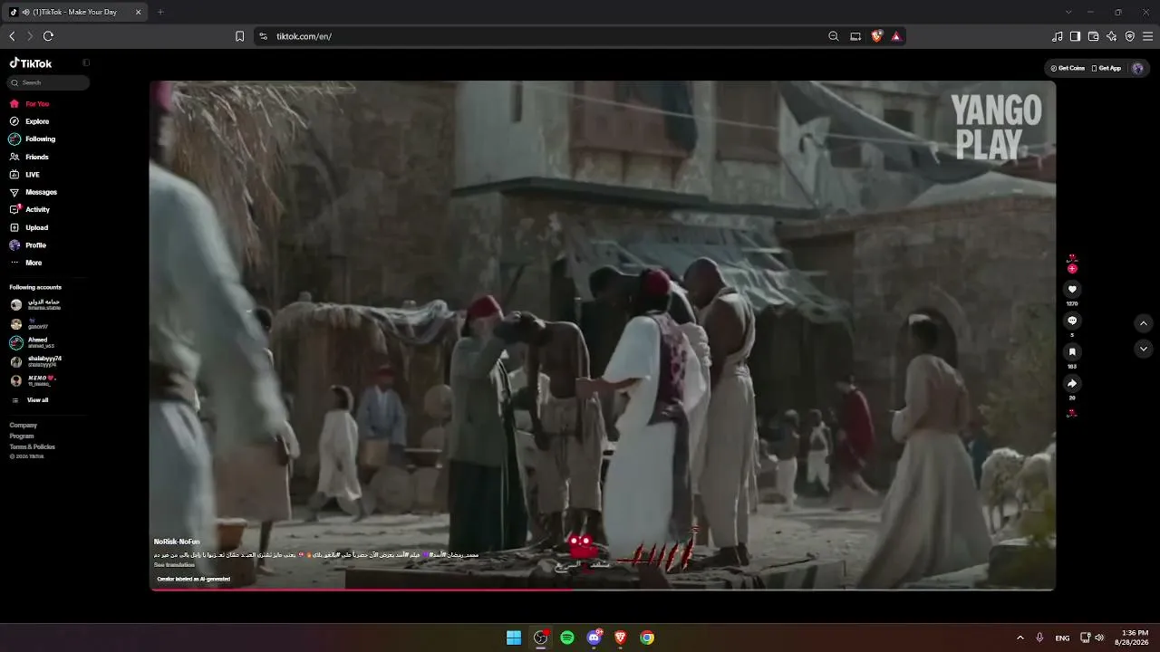Click the install app icon in the address bar
Viewport: 1160px width, 652px height.
point(855,36)
